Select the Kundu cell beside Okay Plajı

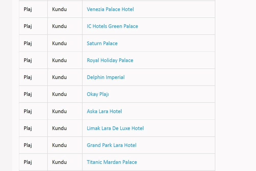59,94
